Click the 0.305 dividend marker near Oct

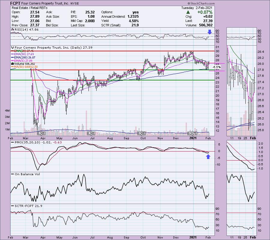[141, 133]
